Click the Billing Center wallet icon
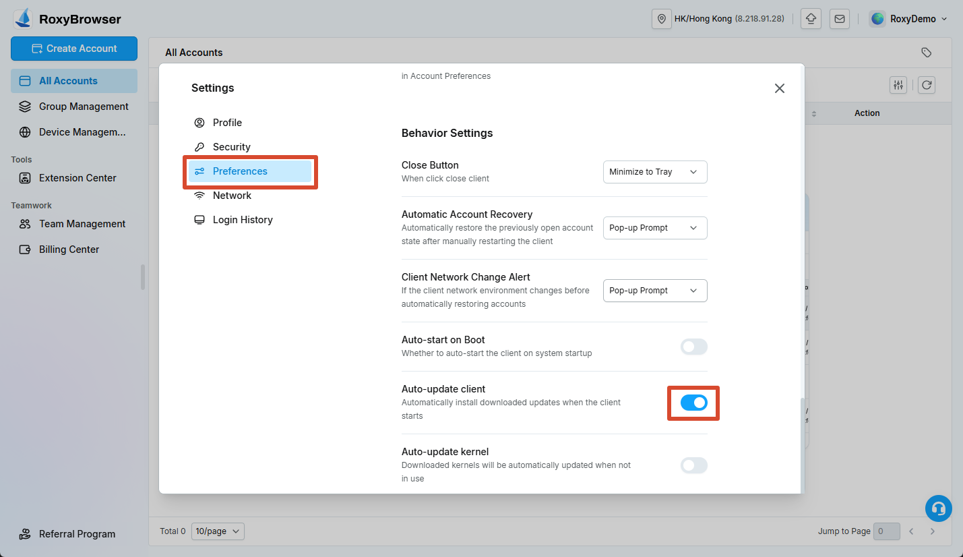Image resolution: width=963 pixels, height=557 pixels. [x=25, y=250]
